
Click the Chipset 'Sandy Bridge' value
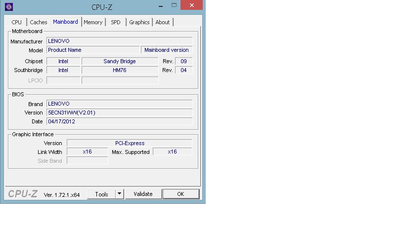tap(120, 61)
